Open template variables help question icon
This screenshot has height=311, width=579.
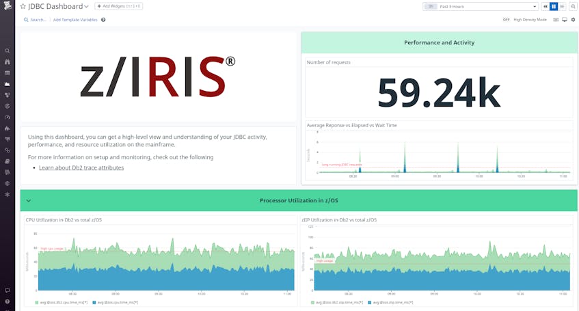coord(103,20)
